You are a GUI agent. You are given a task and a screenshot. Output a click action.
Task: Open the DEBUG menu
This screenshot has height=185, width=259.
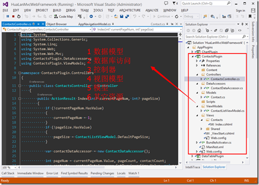coord(71,10)
